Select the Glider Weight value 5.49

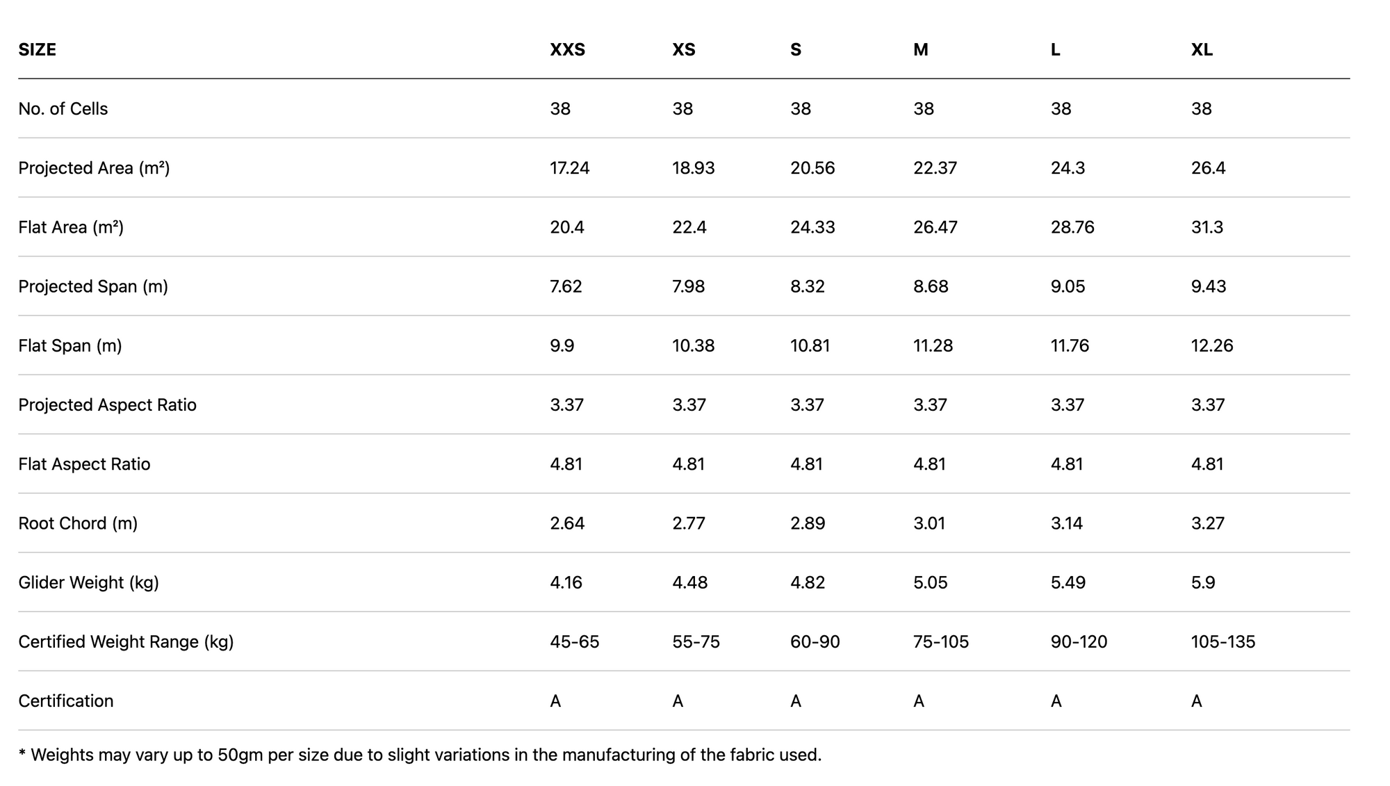point(1068,582)
